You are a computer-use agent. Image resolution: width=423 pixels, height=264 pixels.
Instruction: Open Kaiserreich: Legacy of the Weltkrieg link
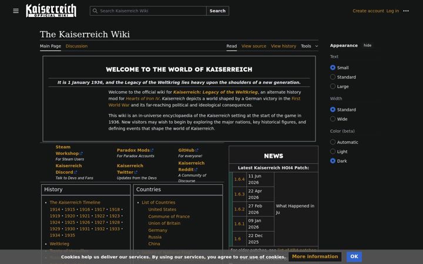215,92
